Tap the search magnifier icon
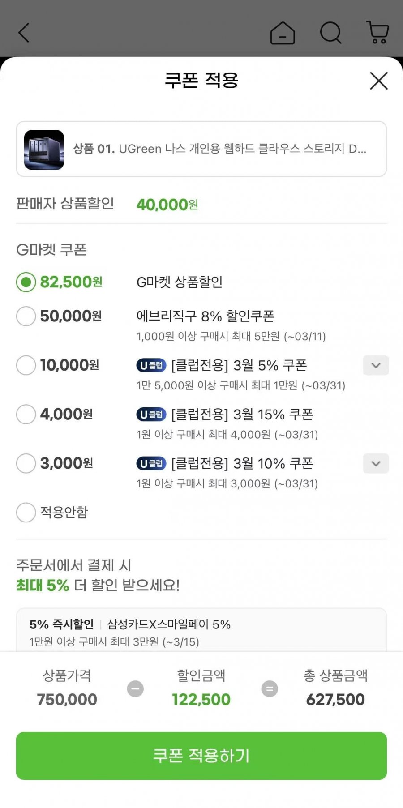Image resolution: width=403 pixels, height=808 pixels. coord(331,33)
